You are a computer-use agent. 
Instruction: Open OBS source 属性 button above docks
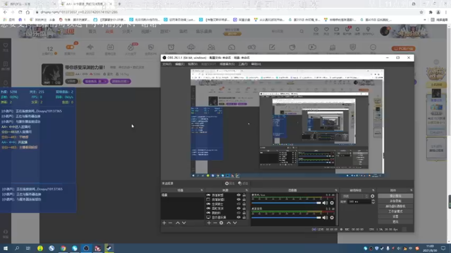click(230, 184)
